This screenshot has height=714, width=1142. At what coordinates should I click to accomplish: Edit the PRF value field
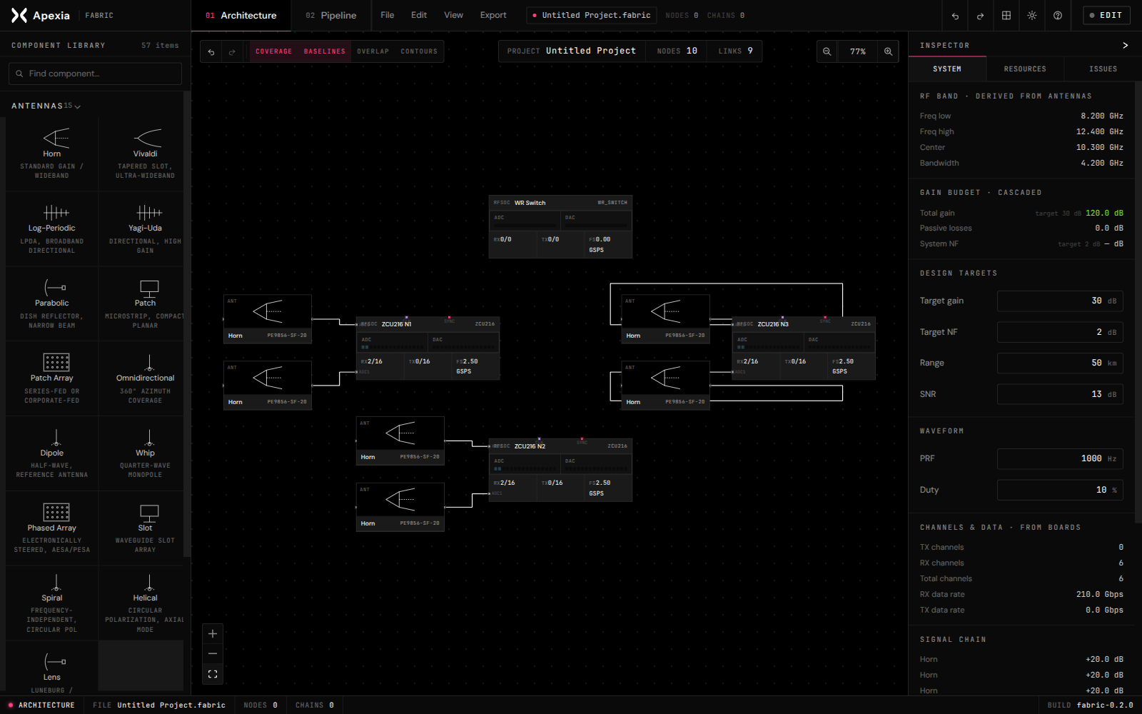tap(1060, 458)
